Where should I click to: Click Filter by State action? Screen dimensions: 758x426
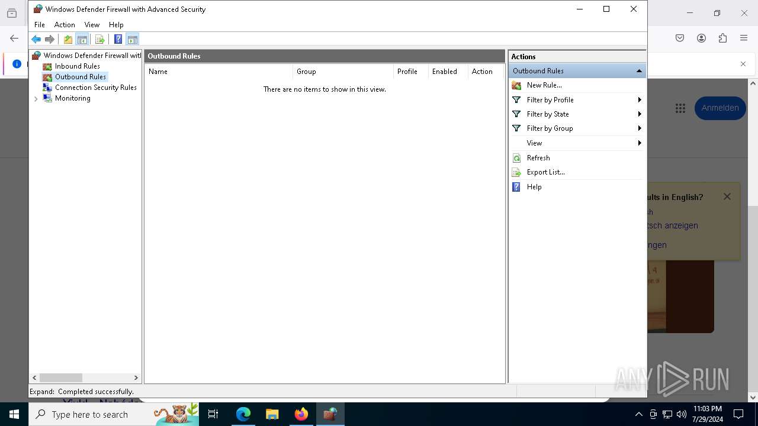click(548, 114)
